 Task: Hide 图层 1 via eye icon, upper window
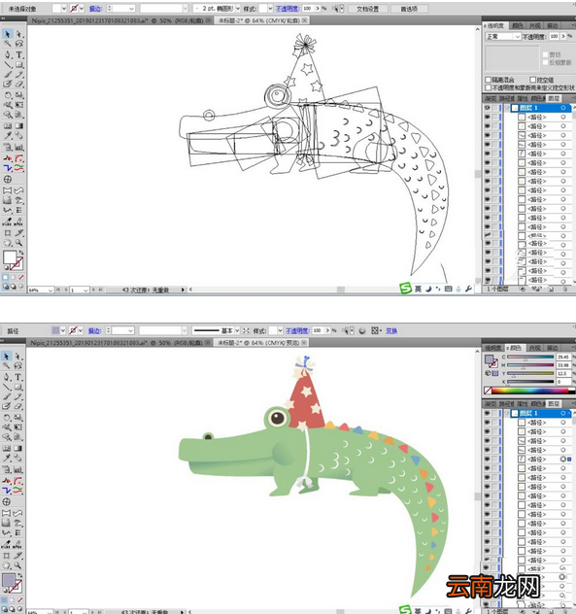487,108
